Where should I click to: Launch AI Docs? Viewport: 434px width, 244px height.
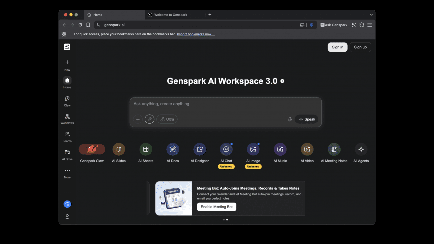pyautogui.click(x=173, y=153)
